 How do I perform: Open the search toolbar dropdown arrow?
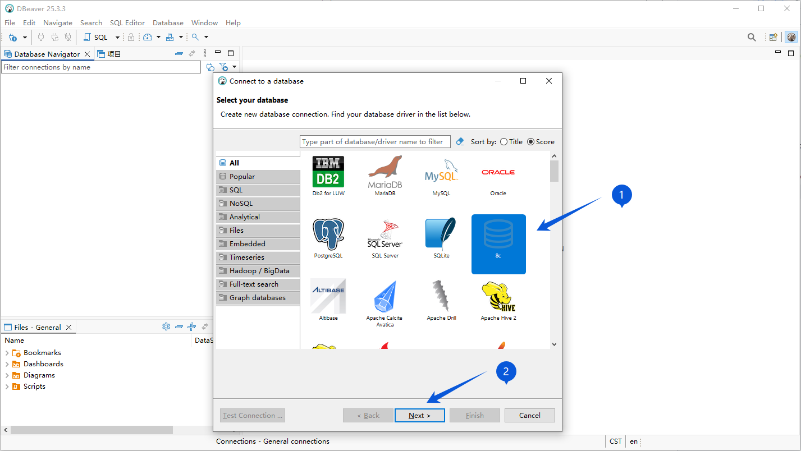(x=206, y=38)
